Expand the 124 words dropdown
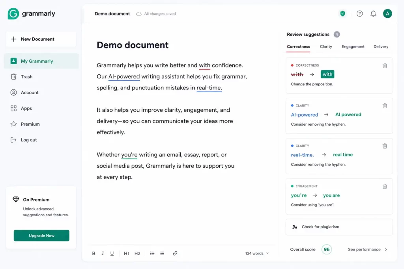The width and height of the screenshot is (404, 269). click(x=257, y=253)
